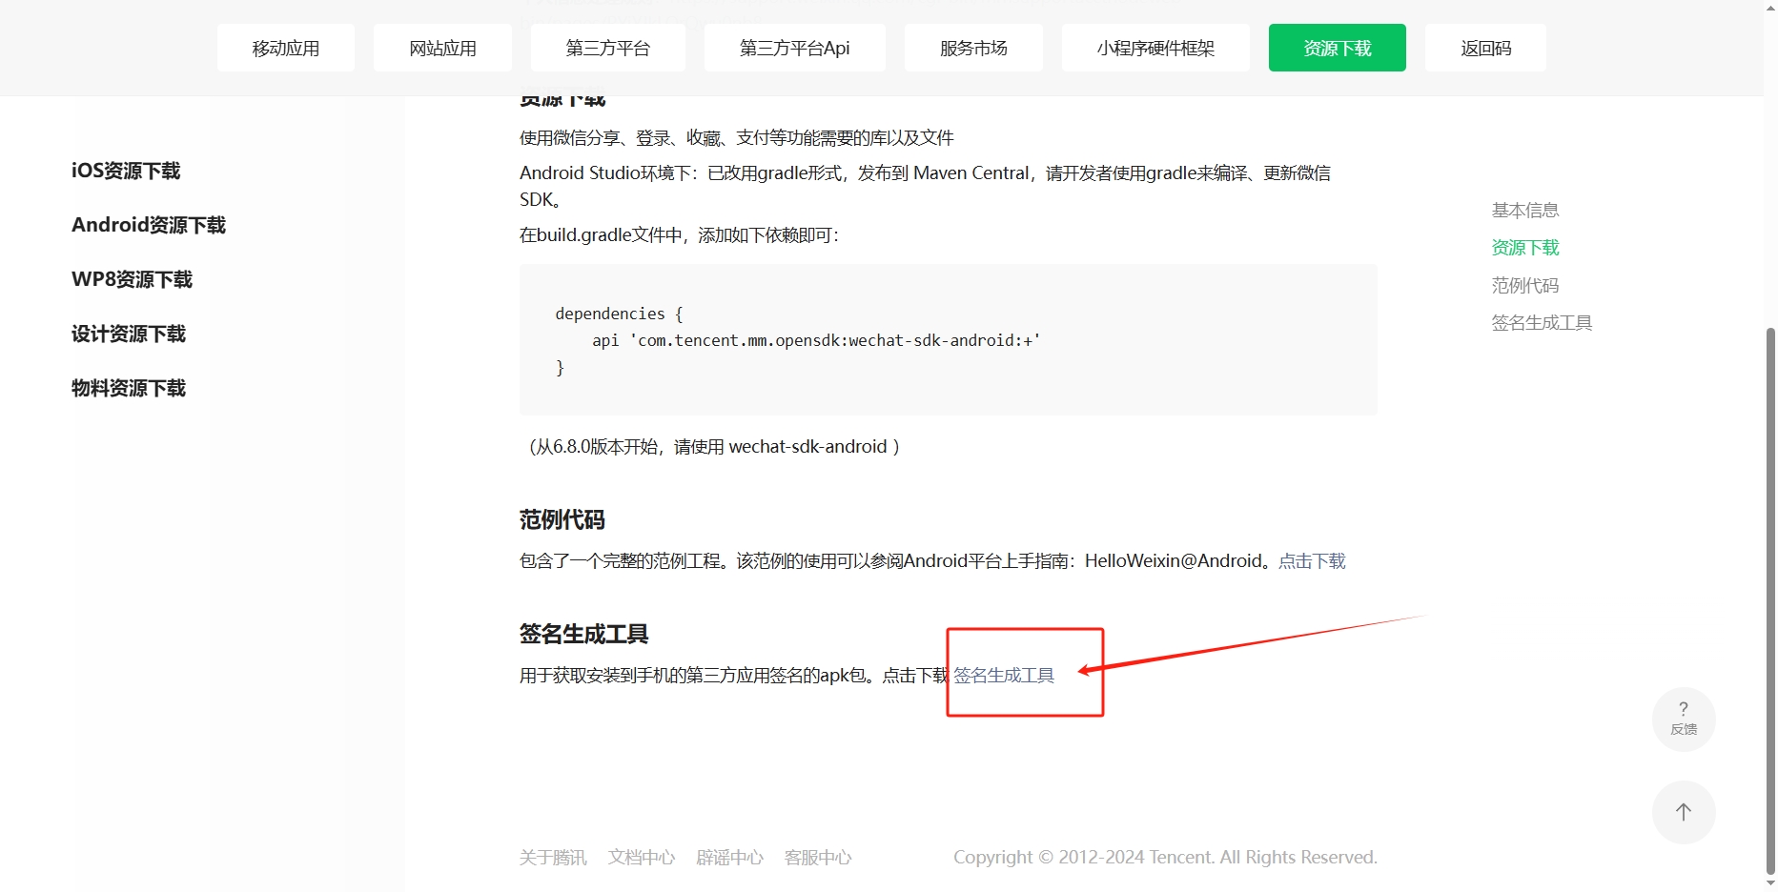Open the 小程序硬件框架 tab

tap(1155, 49)
